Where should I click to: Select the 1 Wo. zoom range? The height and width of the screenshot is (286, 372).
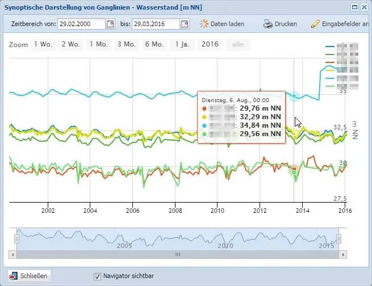click(x=43, y=44)
